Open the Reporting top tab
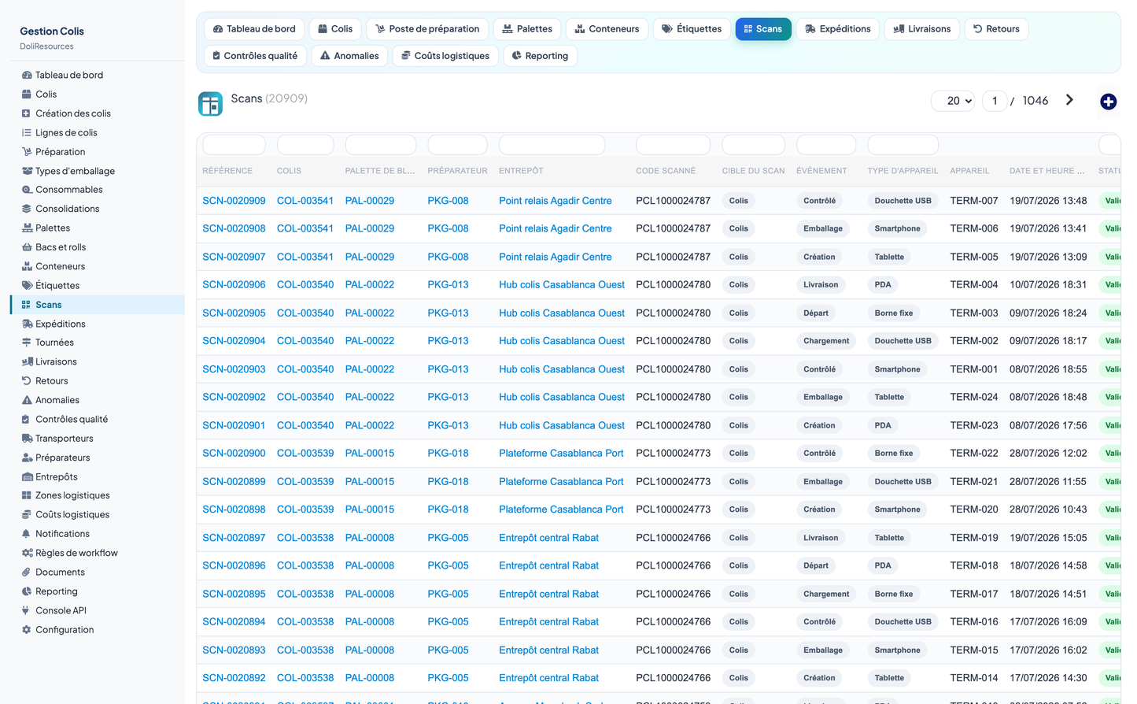 (540, 56)
